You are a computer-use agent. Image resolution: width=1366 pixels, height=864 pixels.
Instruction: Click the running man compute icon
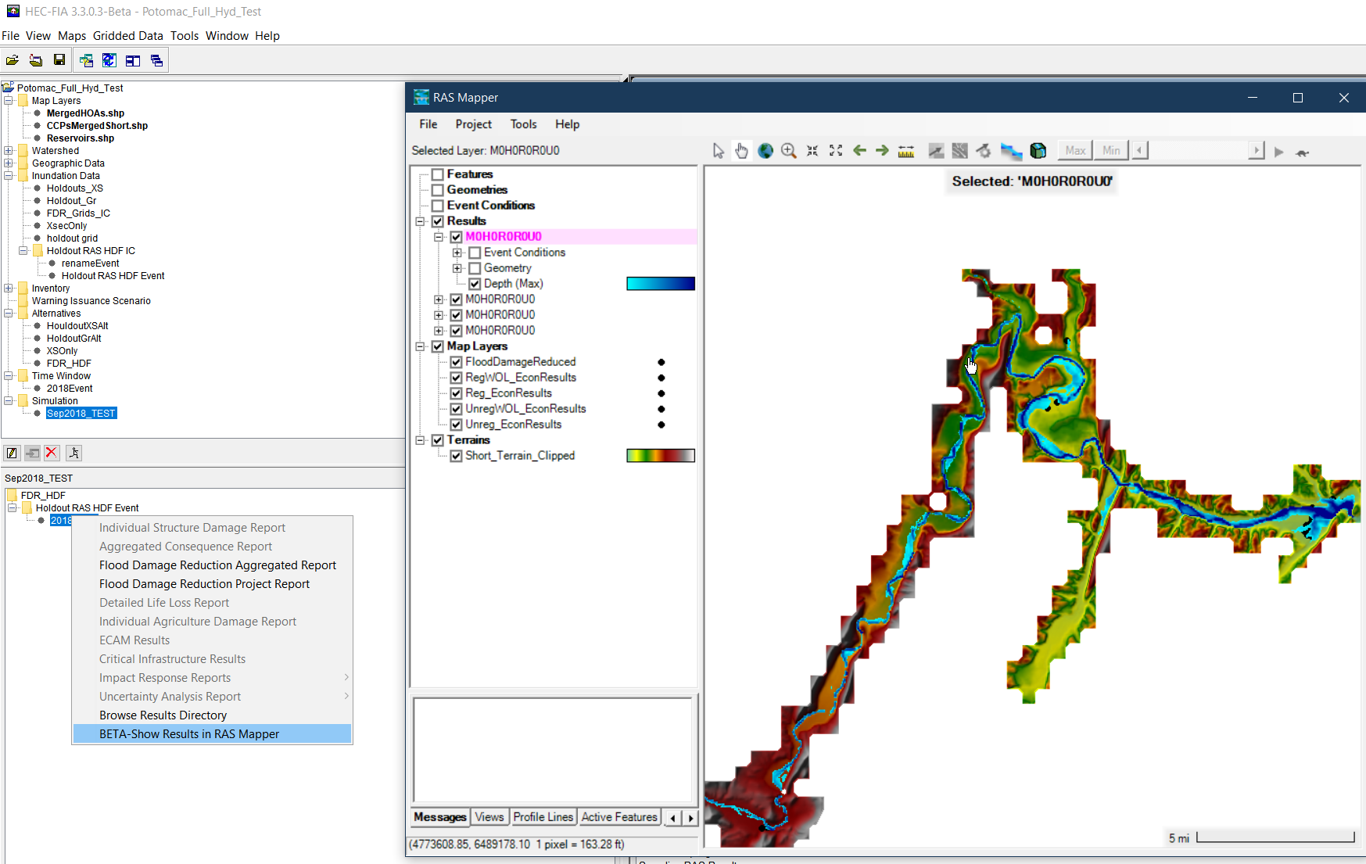(x=74, y=453)
